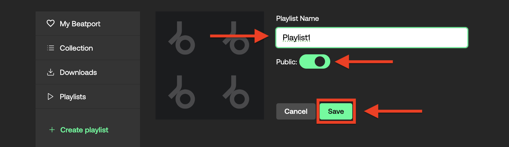Select the top-right Beatport logo behind the arrow

click(x=236, y=38)
